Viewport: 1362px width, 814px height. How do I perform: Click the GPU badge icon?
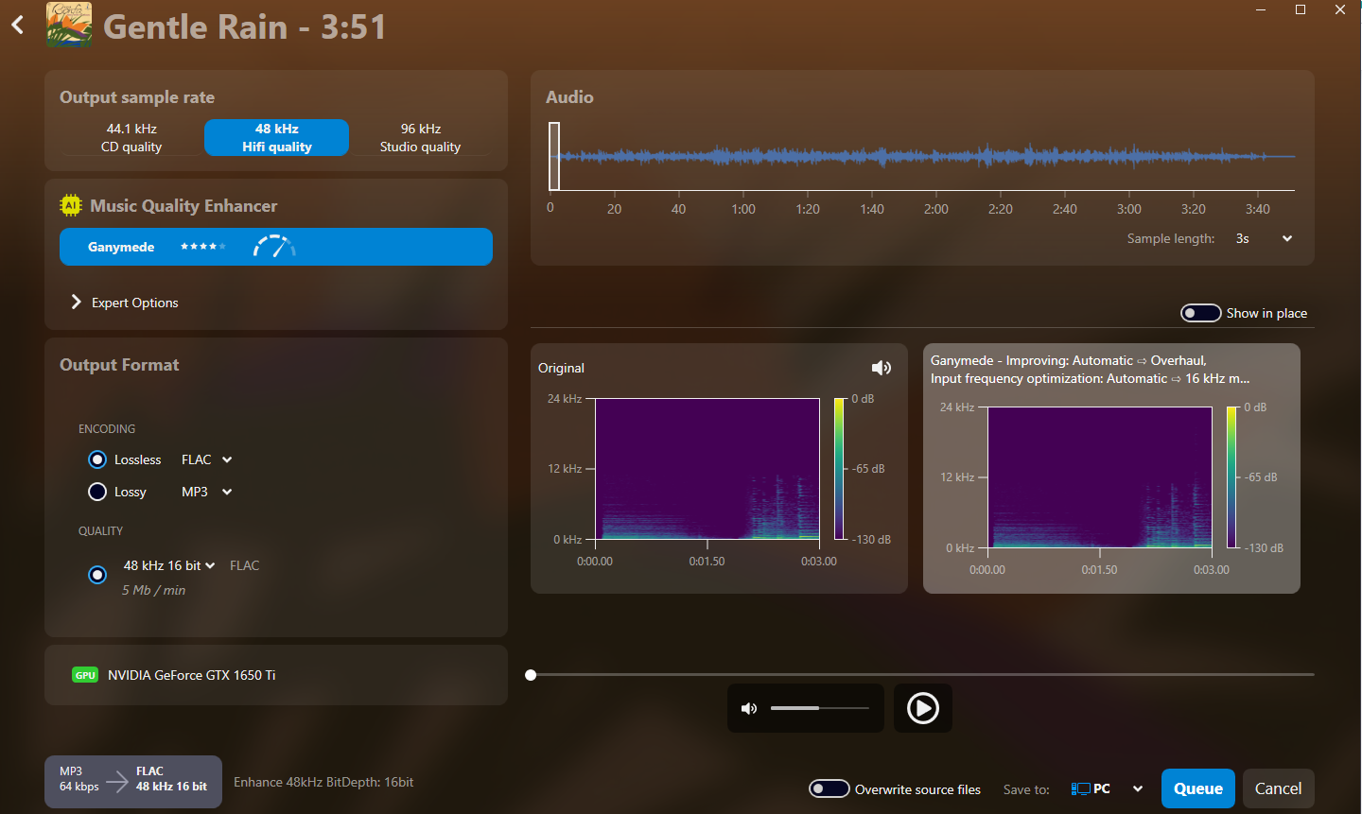pos(84,675)
